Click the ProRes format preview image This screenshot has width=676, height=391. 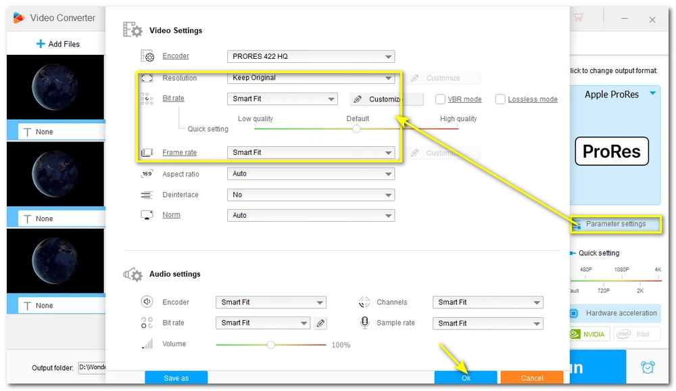[612, 152]
